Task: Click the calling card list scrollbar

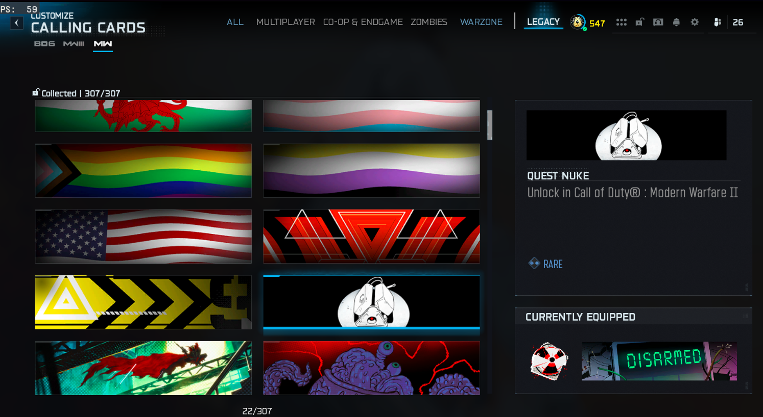Action: click(x=490, y=125)
